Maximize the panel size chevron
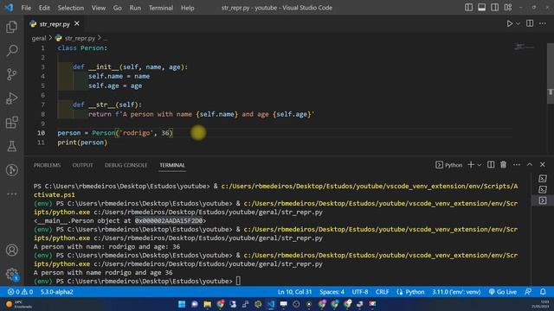The image size is (554, 311). pos(530,165)
